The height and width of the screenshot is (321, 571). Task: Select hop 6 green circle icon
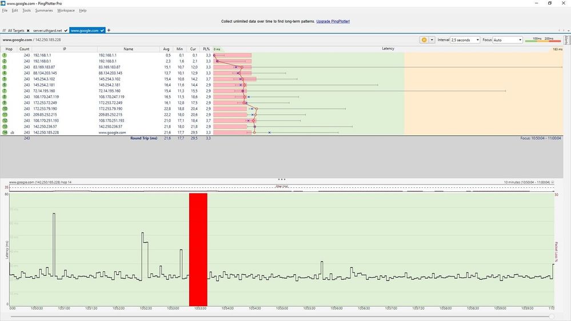click(x=5, y=85)
